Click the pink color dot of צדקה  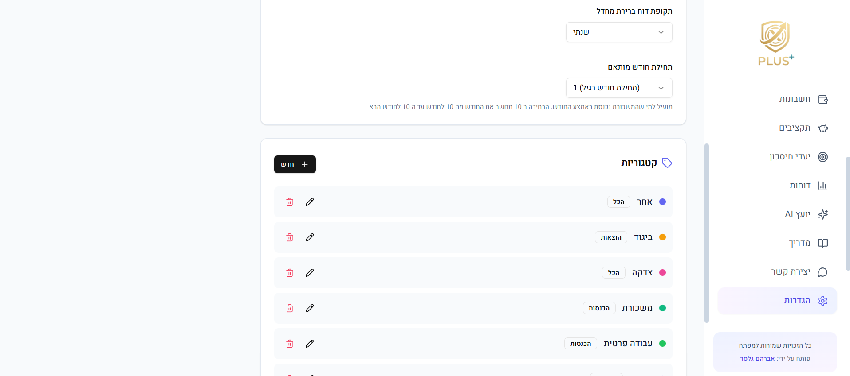coord(662,273)
